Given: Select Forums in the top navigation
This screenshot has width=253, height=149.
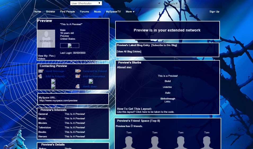Looking at the screenshot, I should click(85, 12).
